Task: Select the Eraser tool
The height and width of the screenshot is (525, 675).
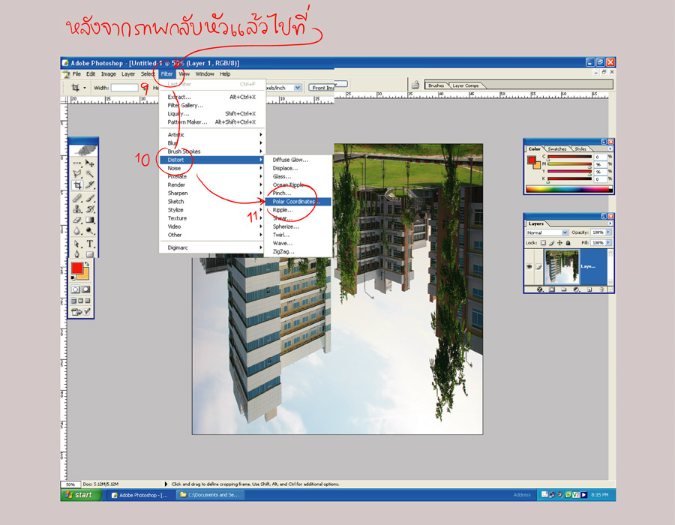Action: click(77, 220)
